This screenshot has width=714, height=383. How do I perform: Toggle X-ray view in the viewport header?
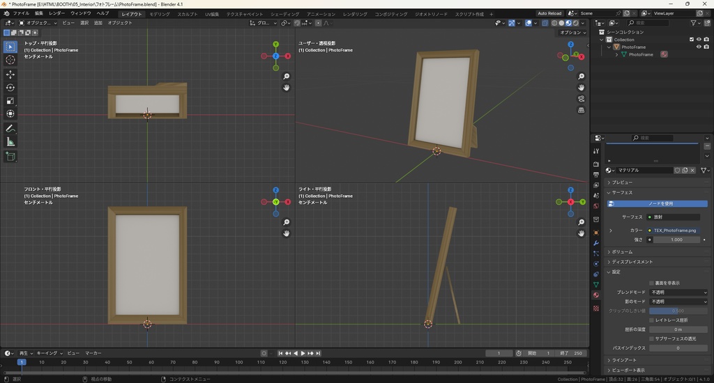point(545,23)
